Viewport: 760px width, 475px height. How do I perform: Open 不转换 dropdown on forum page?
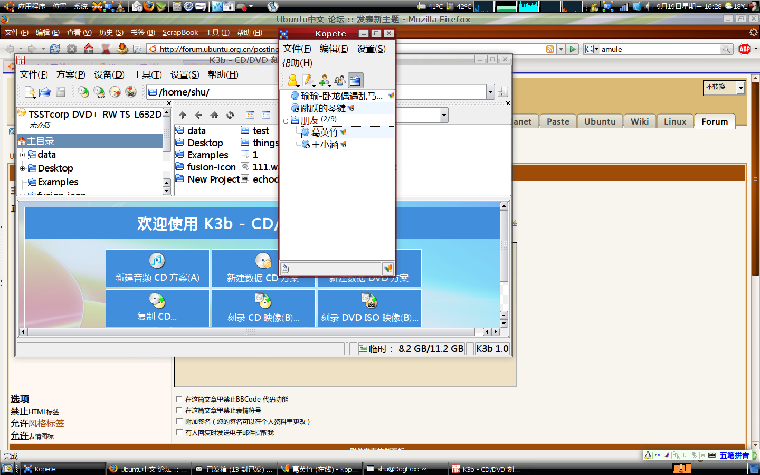[x=740, y=88]
